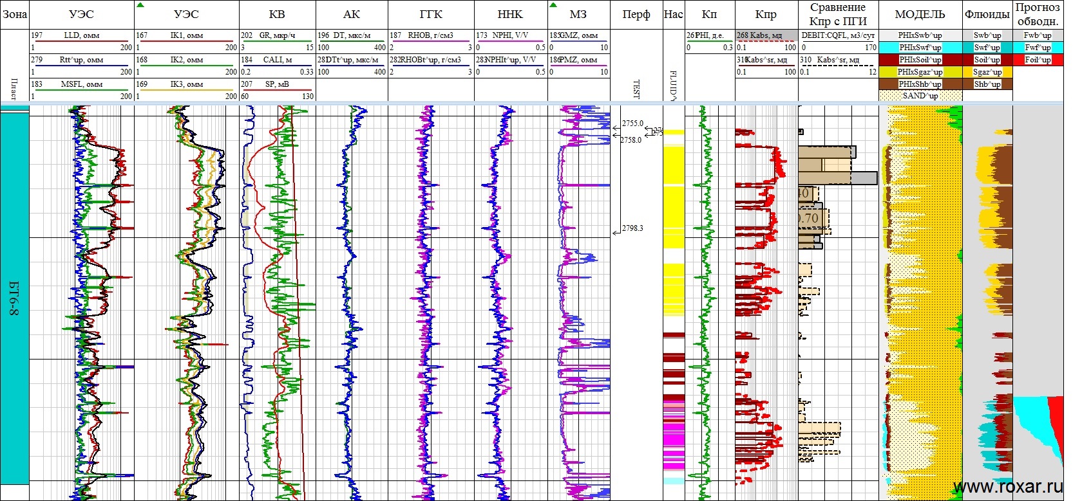Pick the RHOB, г/см3 curve label
The image size is (1082, 501).
[x=430, y=35]
